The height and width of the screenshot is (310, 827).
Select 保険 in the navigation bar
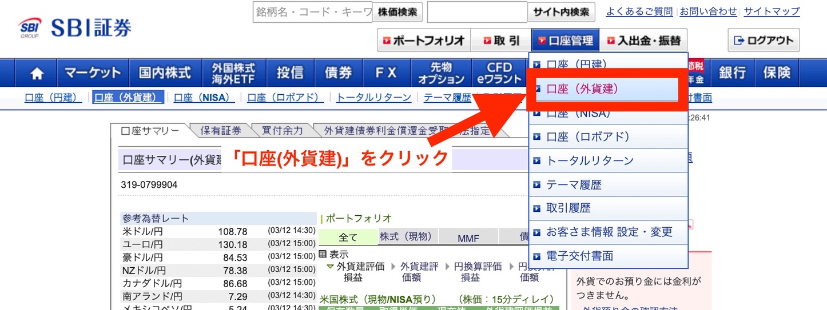point(777,73)
